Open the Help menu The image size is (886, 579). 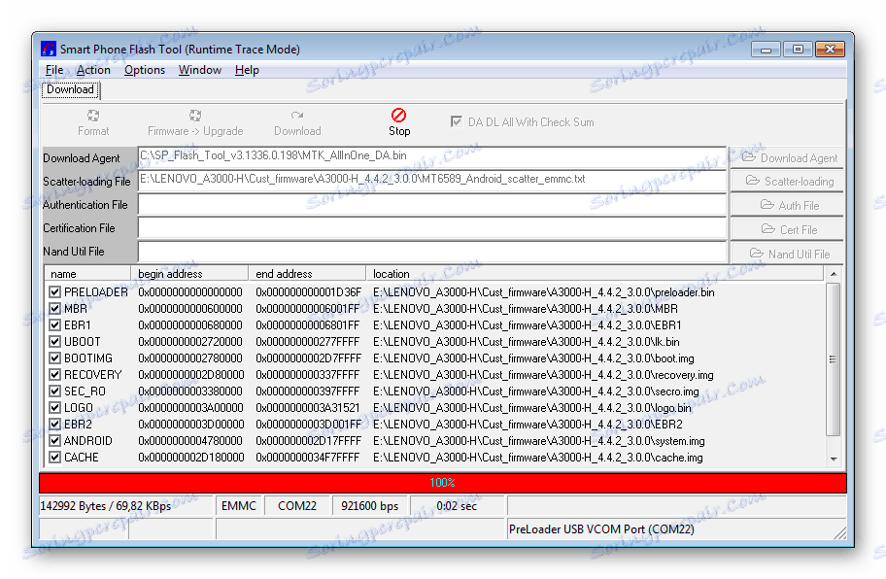[x=247, y=70]
